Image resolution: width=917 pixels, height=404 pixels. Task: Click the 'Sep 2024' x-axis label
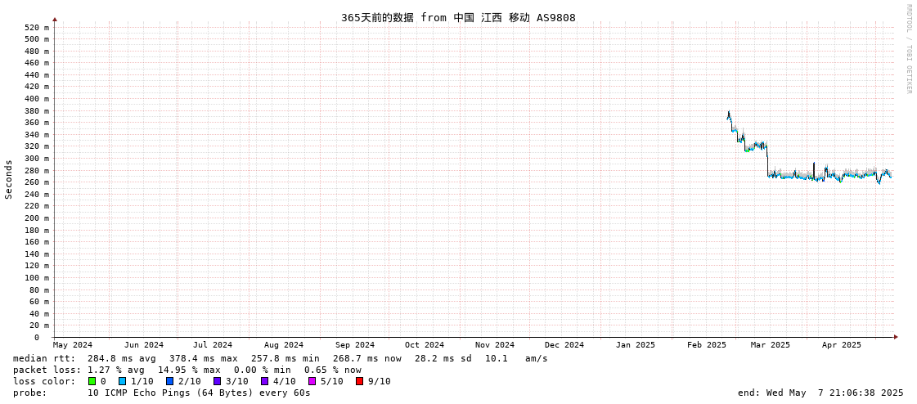click(355, 345)
